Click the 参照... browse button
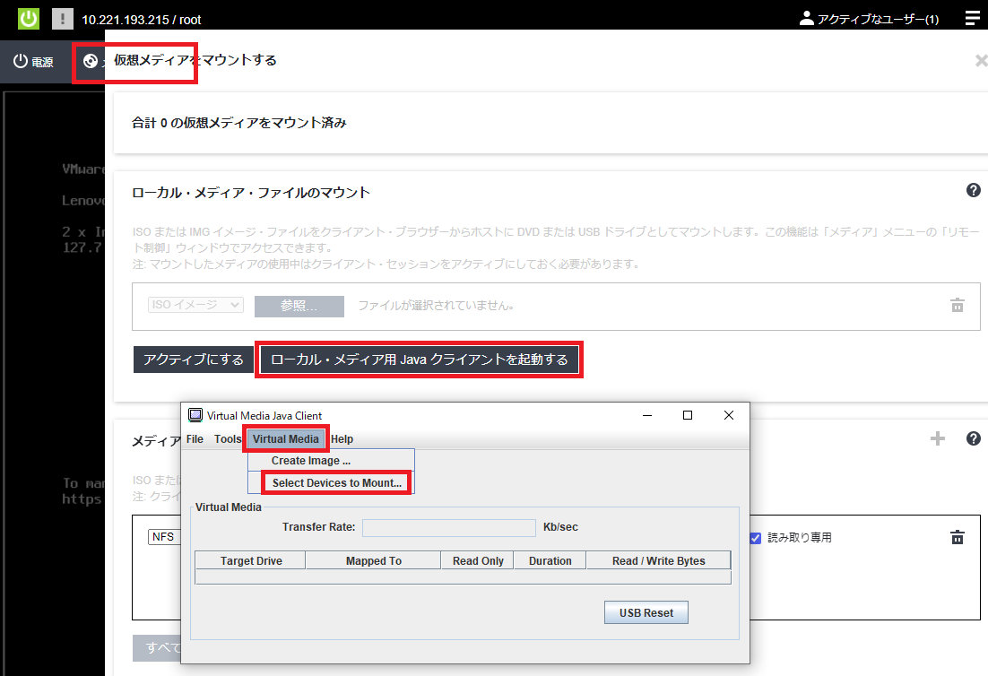The height and width of the screenshot is (676, 988). [x=299, y=307]
